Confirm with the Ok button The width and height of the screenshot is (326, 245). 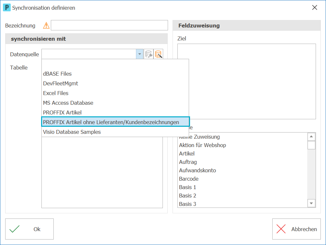[29, 229]
